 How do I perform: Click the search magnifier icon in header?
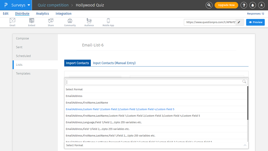click(209, 5)
